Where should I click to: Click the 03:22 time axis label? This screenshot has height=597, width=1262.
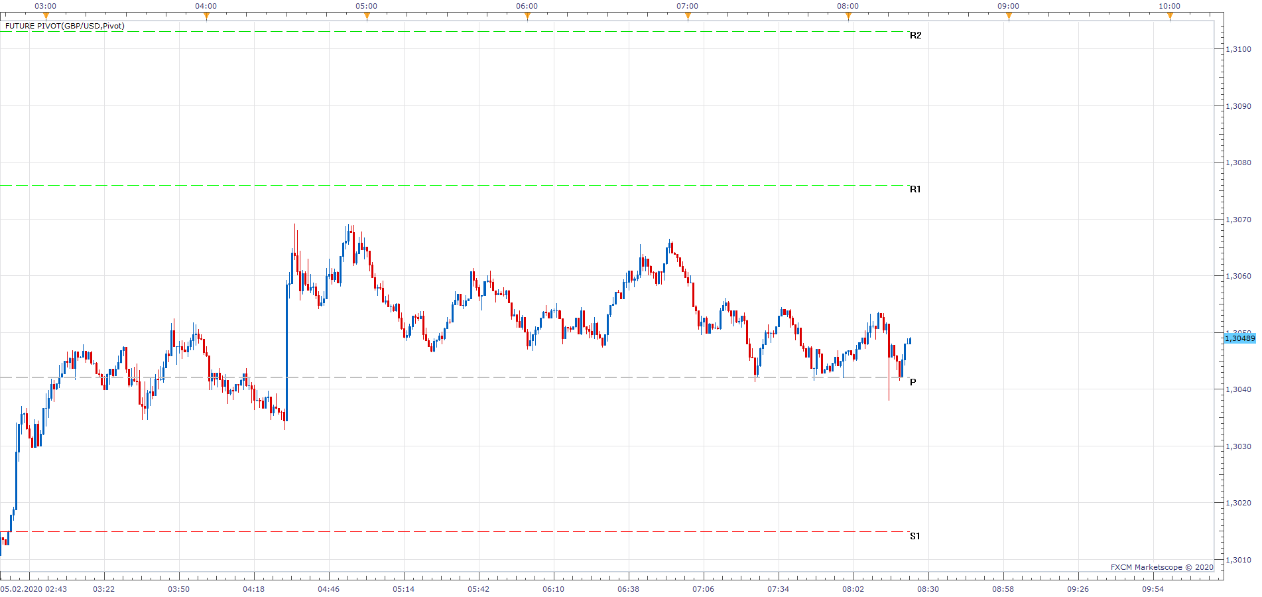pyautogui.click(x=104, y=589)
